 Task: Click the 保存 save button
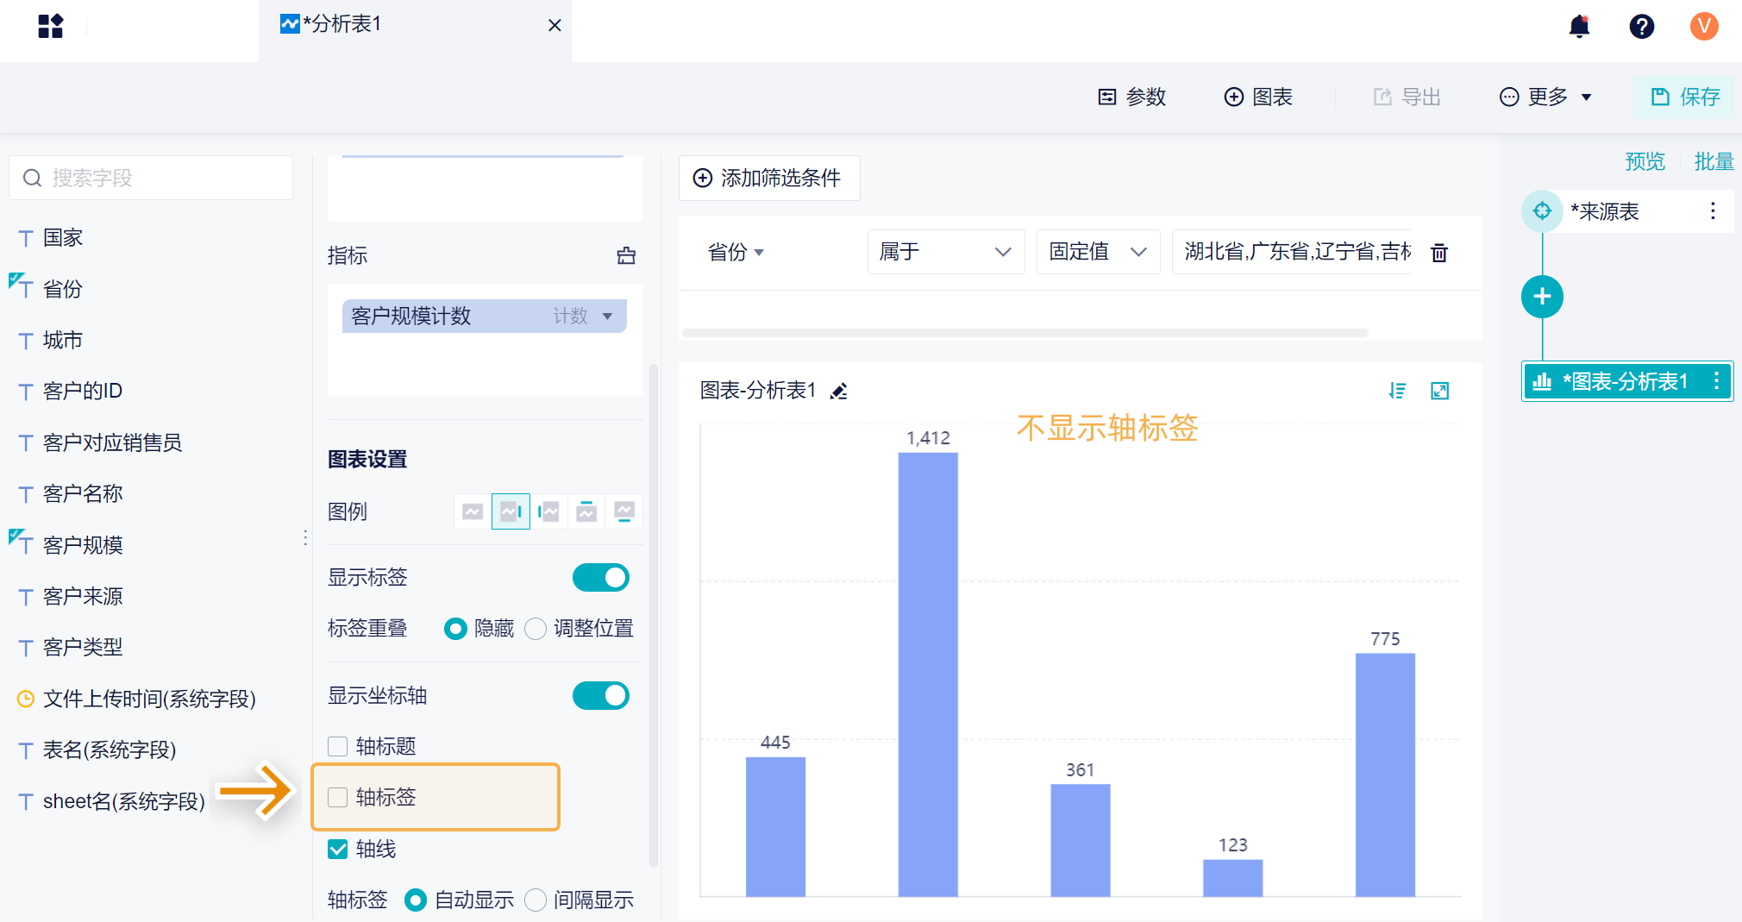tap(1684, 97)
